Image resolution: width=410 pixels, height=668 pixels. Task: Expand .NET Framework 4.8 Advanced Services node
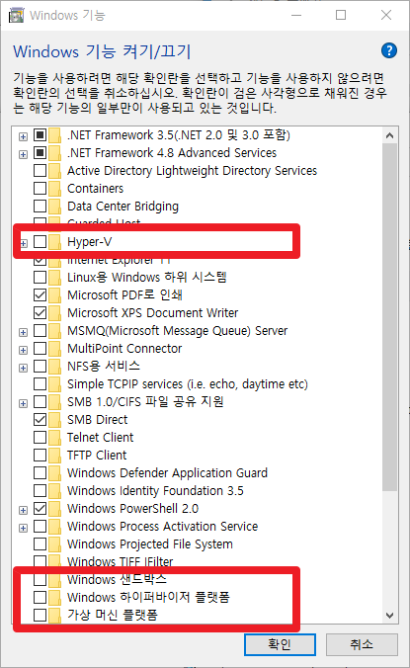pos(24,154)
